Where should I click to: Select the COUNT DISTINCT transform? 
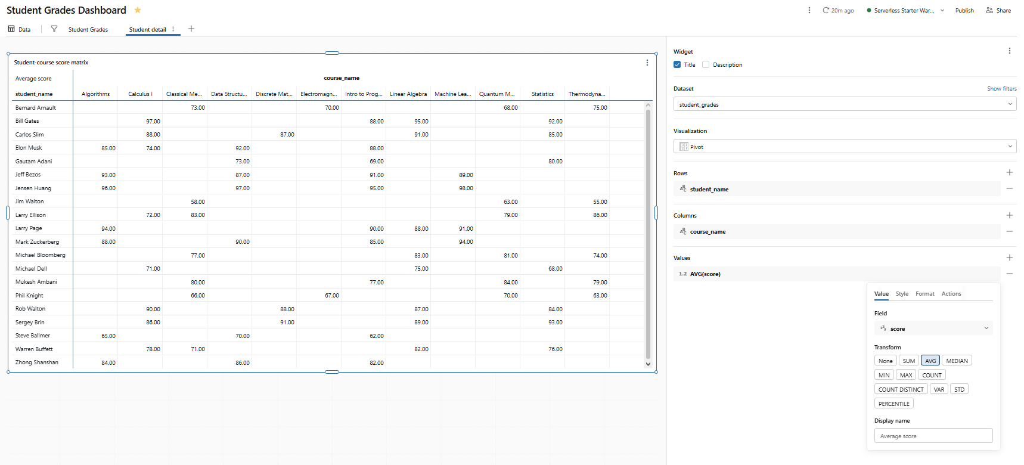point(901,389)
